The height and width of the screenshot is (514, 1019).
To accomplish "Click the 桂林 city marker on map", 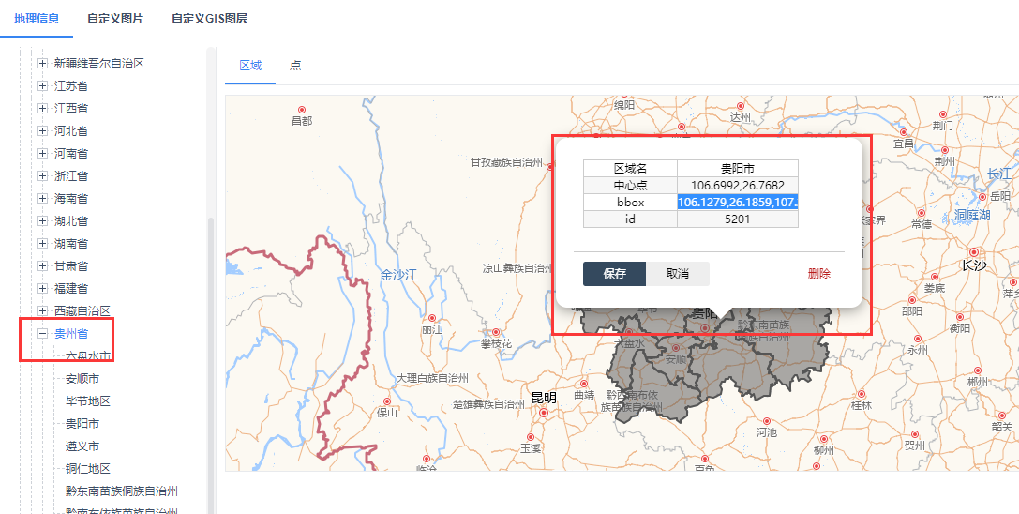I will point(862,394).
